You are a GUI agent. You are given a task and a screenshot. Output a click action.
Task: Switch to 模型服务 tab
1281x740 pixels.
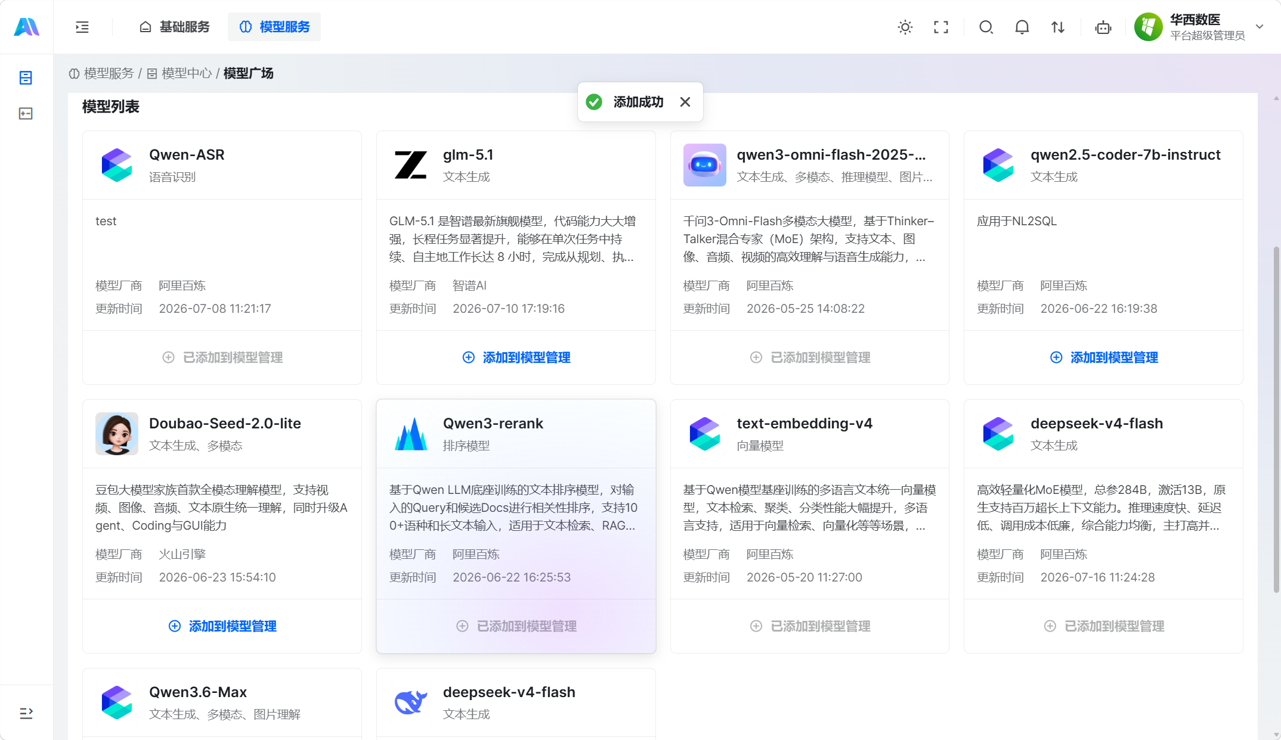[x=274, y=27]
